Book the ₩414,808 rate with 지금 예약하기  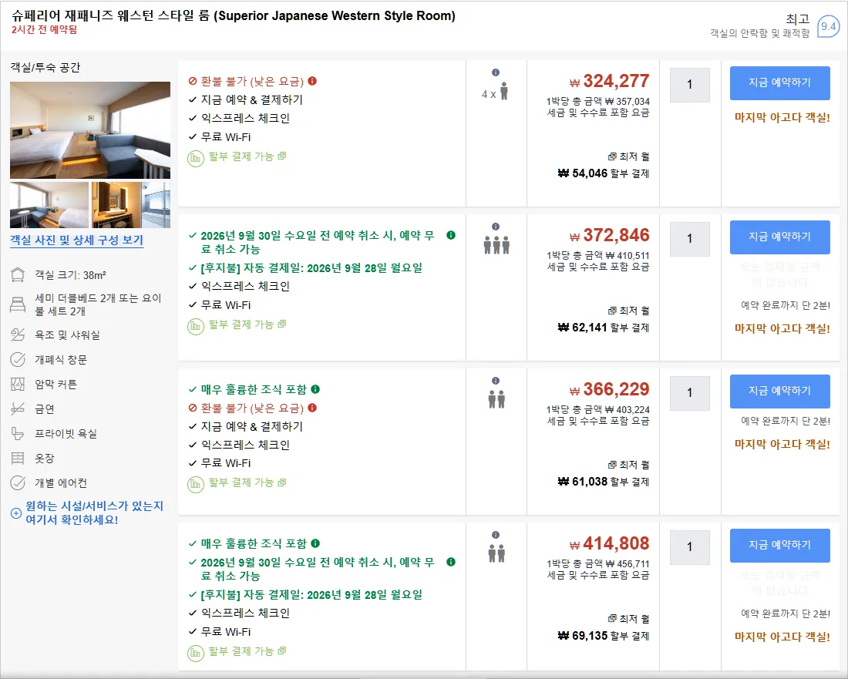click(780, 545)
